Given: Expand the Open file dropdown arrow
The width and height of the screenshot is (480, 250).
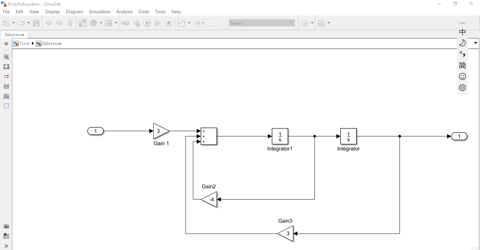Looking at the screenshot, I should point(28,23).
